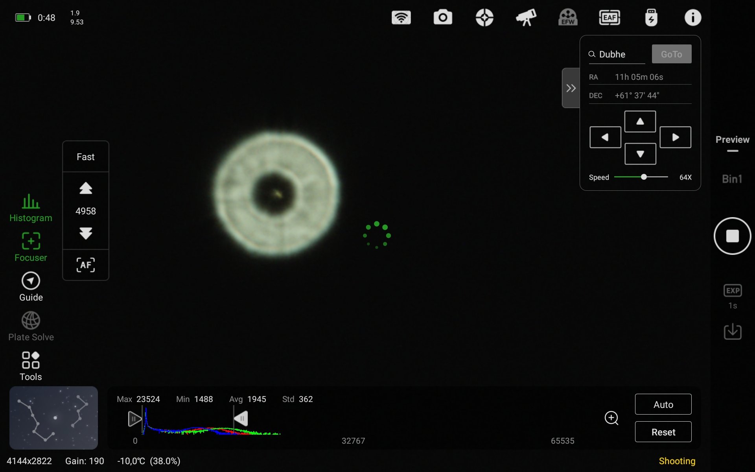
Task: Open the EFW filter wheel icon
Action: pyautogui.click(x=568, y=18)
